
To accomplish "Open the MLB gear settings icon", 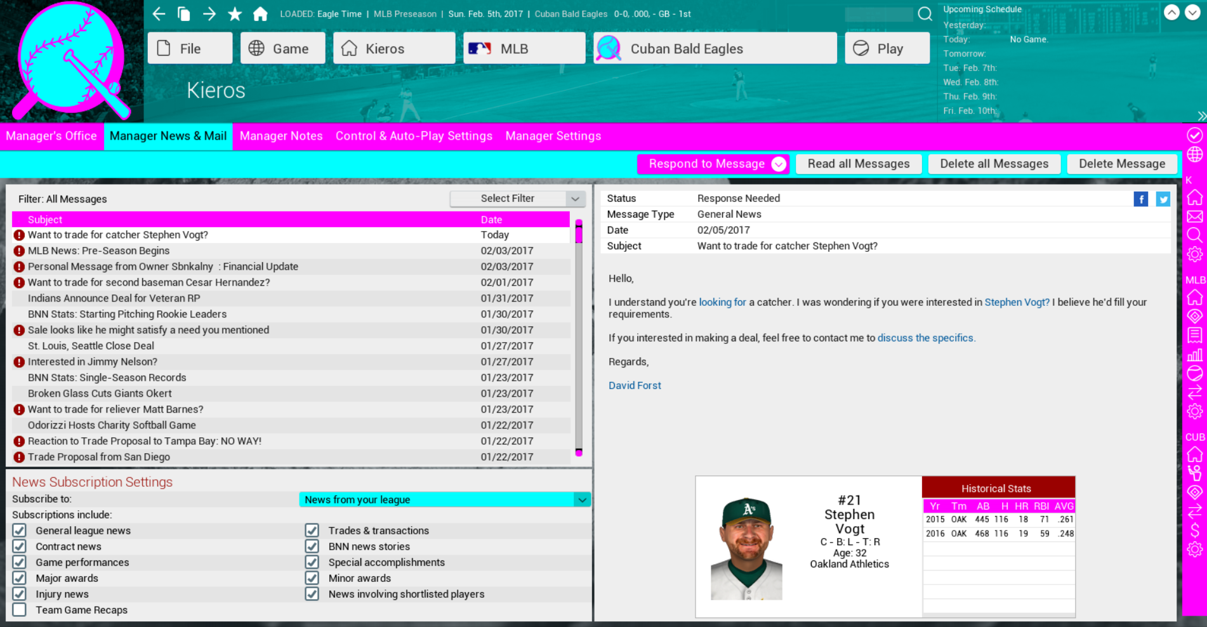I will coord(1195,411).
